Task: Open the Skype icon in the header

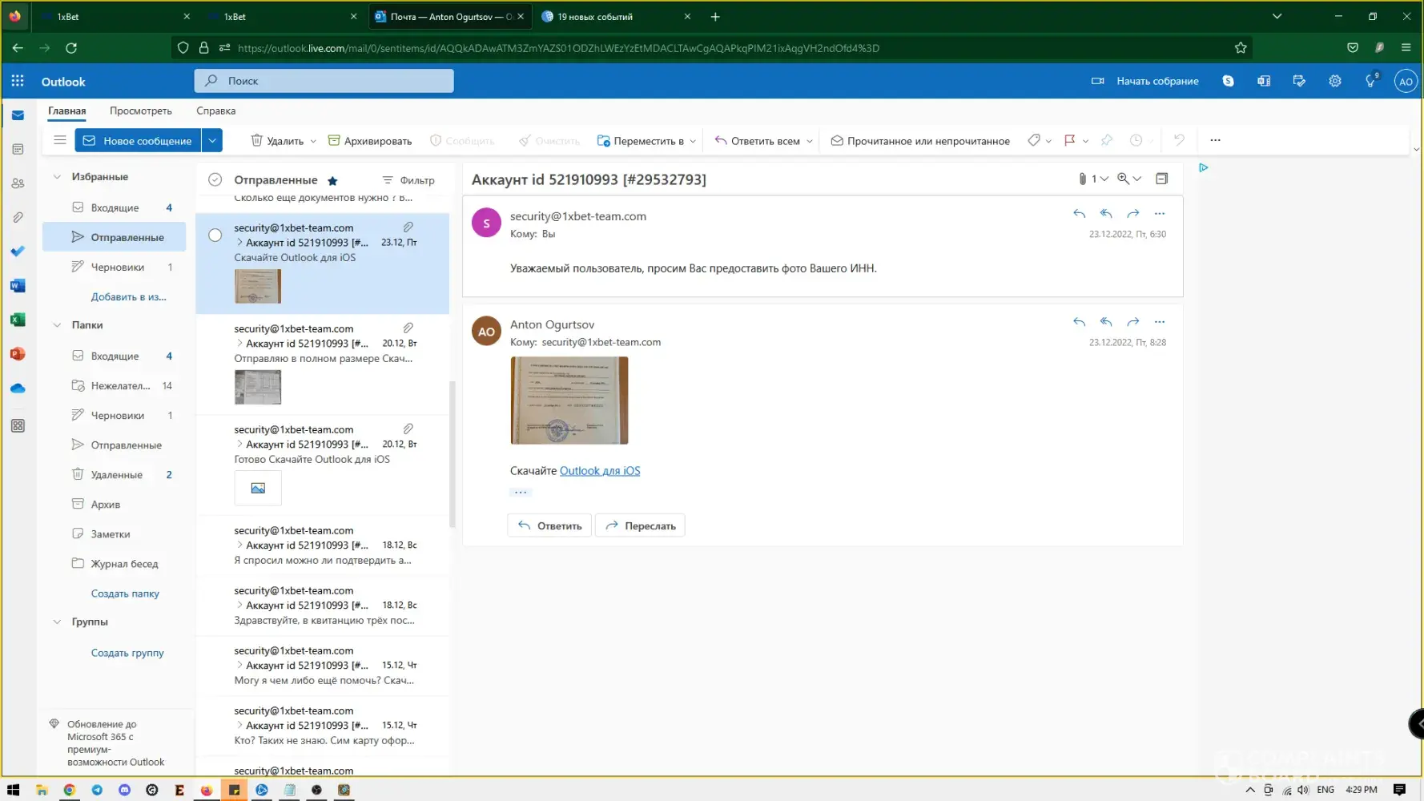Action: [1228, 81]
